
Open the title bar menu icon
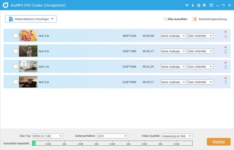211,5
